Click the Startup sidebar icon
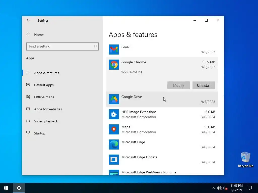This screenshot has width=258, height=193. point(28,133)
